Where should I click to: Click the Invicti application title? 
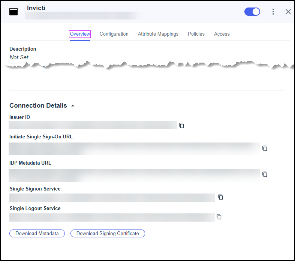(36, 8)
